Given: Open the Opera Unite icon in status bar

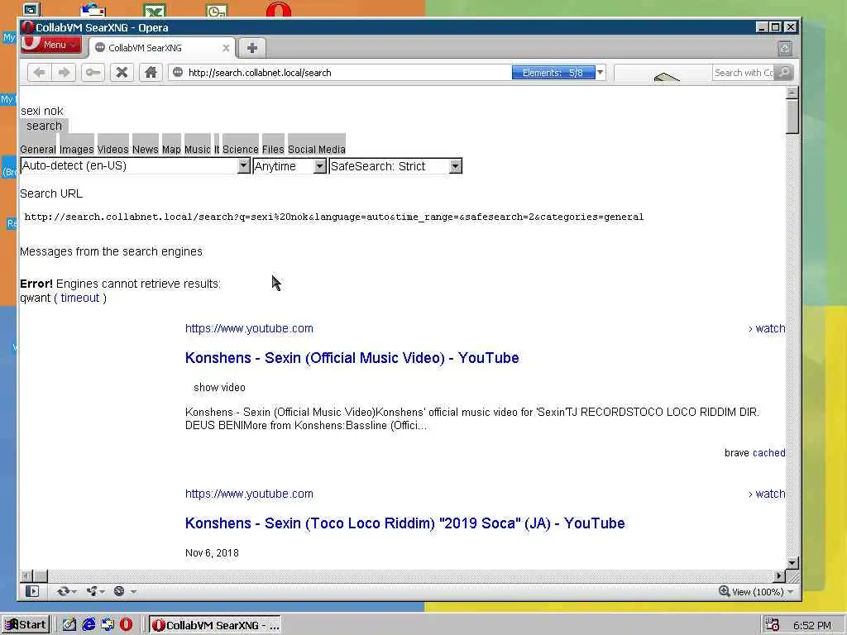Looking at the screenshot, I should pos(91,591).
